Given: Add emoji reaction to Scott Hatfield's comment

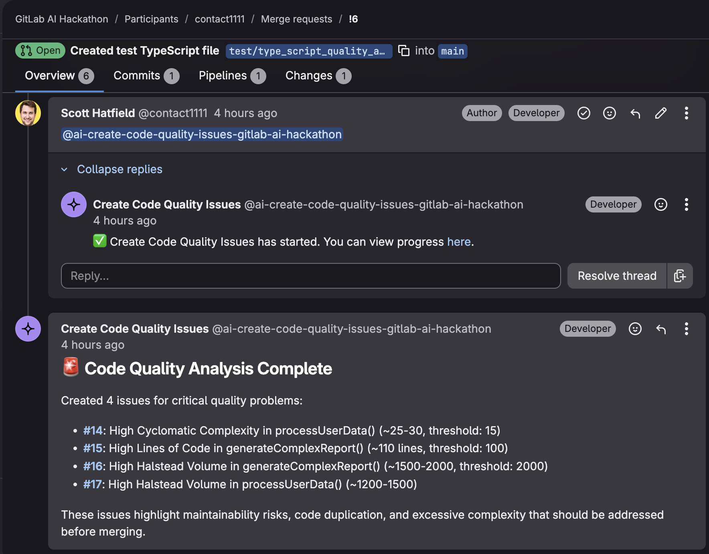Looking at the screenshot, I should tap(609, 113).
